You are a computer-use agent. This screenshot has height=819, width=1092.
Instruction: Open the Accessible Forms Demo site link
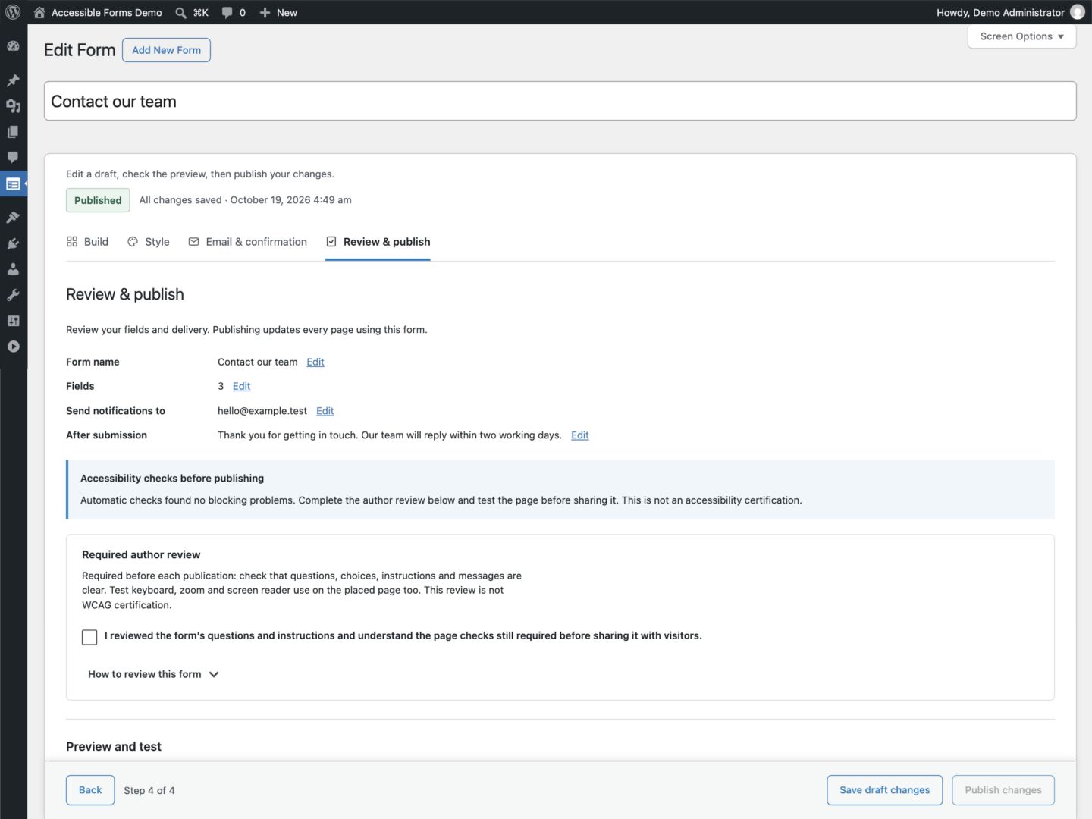pos(99,12)
